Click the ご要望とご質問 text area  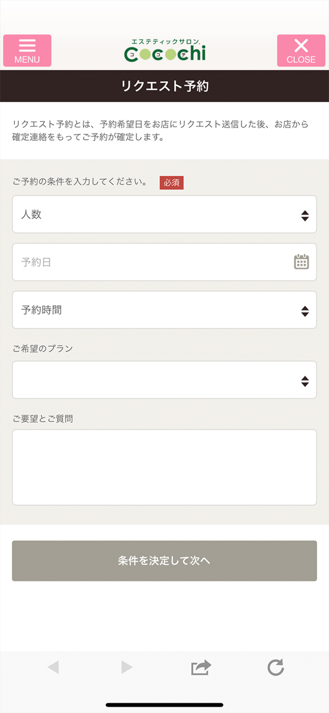pos(164,466)
